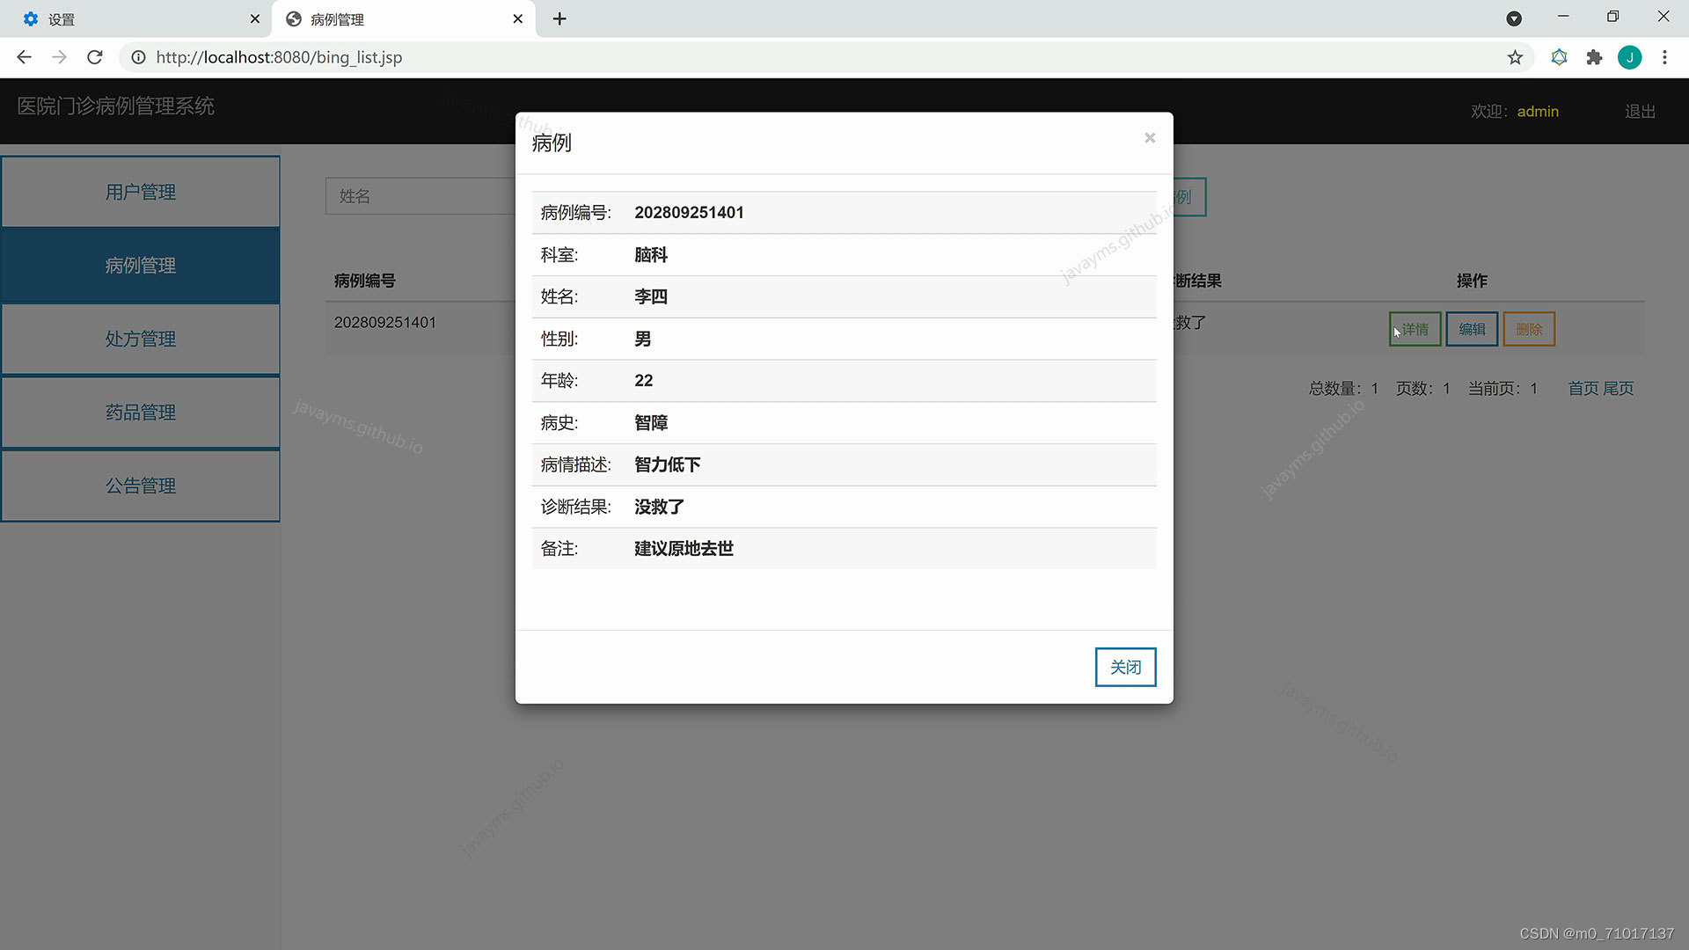The width and height of the screenshot is (1689, 950).
Task: Click the dialog title 病例
Action: pos(552,142)
